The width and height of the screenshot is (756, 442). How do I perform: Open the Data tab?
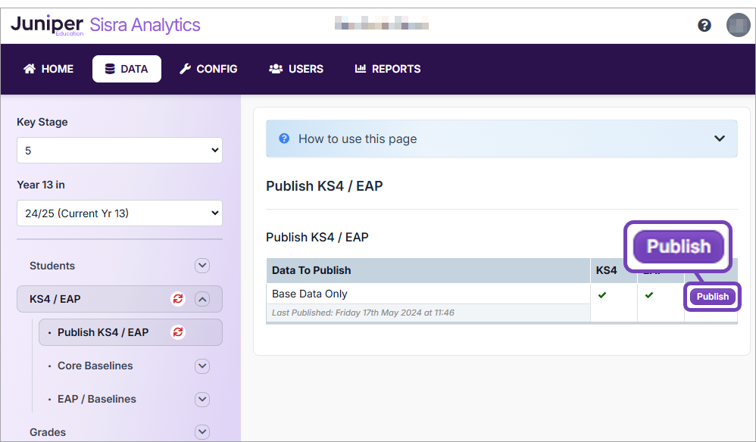[127, 69]
